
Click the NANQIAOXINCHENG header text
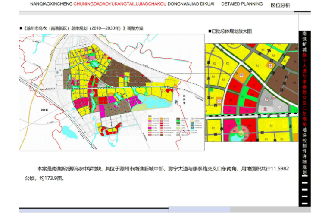click(x=51, y=4)
